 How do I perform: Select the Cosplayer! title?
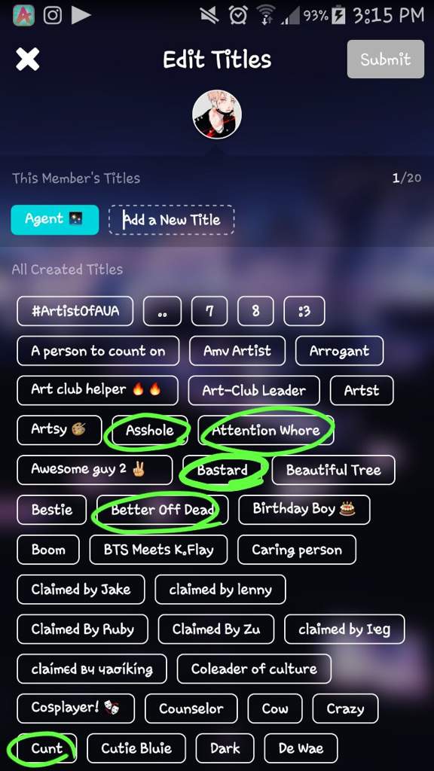click(x=76, y=708)
